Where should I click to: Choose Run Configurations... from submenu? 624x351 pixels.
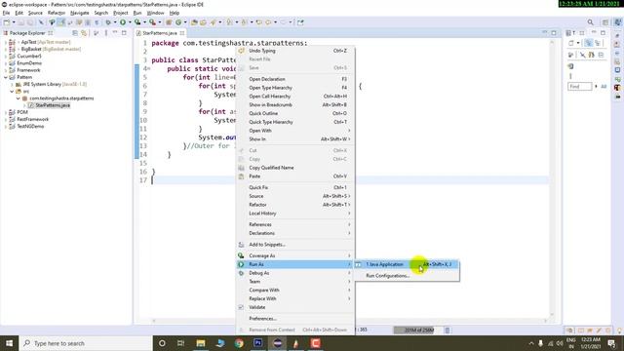point(407,275)
